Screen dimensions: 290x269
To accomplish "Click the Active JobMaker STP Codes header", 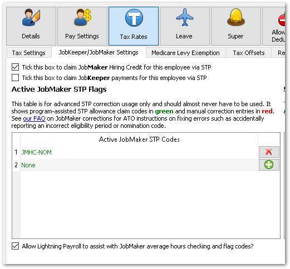I will [x=139, y=140].
